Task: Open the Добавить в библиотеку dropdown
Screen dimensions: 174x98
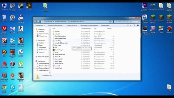Action: pyautogui.click(x=55, y=25)
